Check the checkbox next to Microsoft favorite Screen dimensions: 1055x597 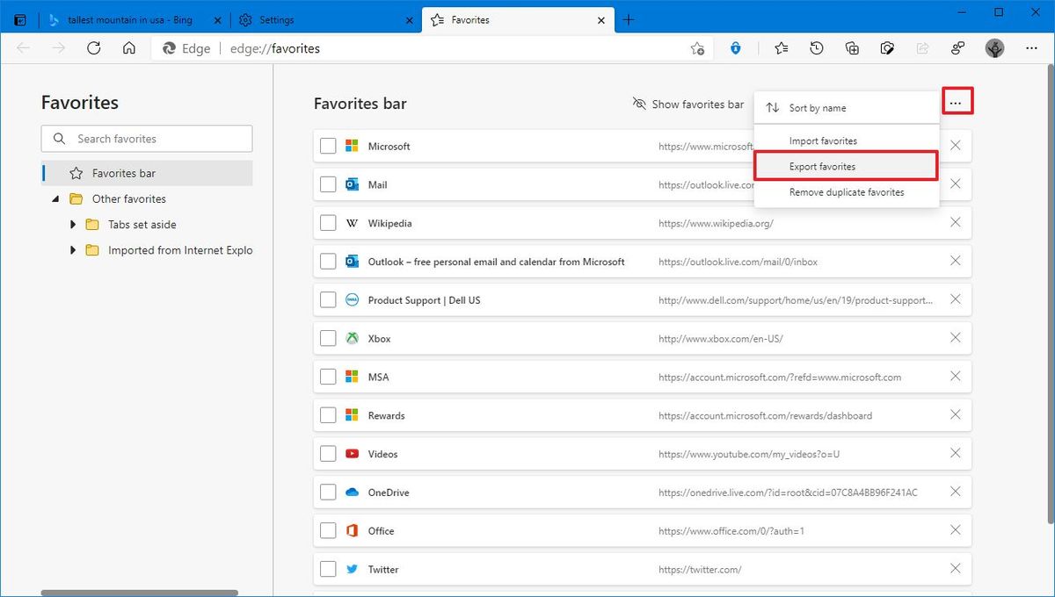tap(328, 146)
